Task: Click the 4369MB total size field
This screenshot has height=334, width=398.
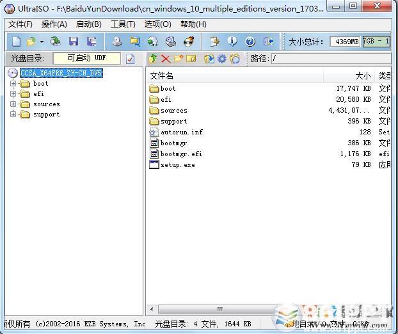Action: click(345, 42)
